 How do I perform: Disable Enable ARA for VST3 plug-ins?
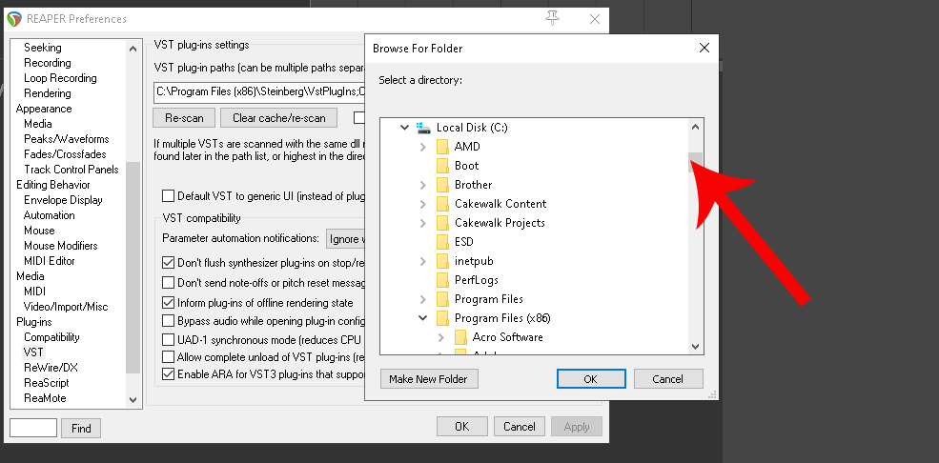(169, 374)
